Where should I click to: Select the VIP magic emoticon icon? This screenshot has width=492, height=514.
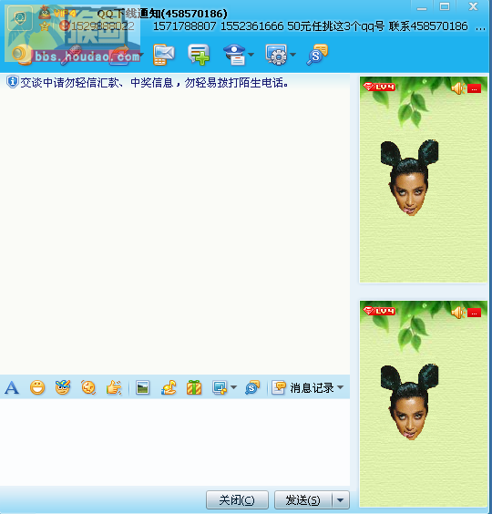pyautogui.click(x=63, y=387)
